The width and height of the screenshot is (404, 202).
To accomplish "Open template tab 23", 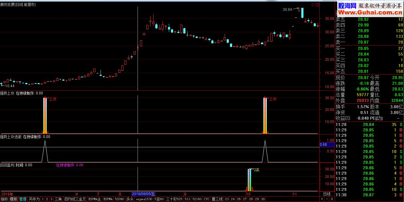I will coord(227,199).
